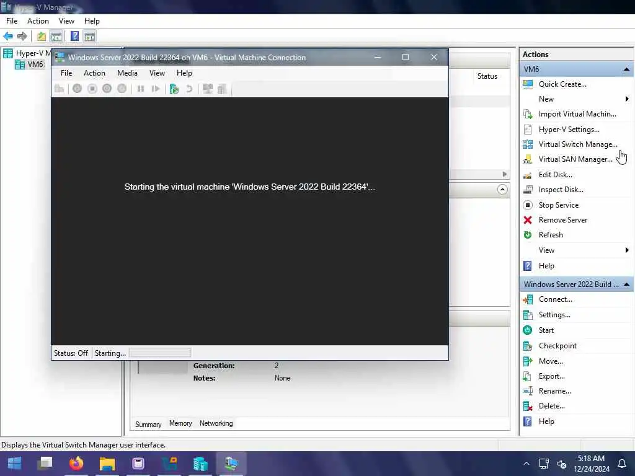Click the Revert arrow icon in VM toolbar
The height and width of the screenshot is (476, 635).
[x=189, y=89]
